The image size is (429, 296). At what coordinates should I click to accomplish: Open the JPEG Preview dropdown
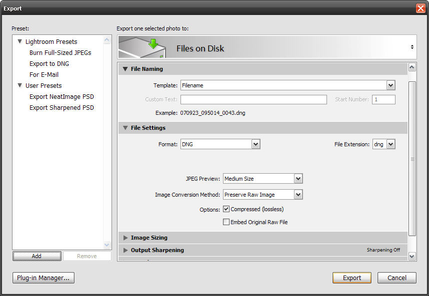pos(298,179)
